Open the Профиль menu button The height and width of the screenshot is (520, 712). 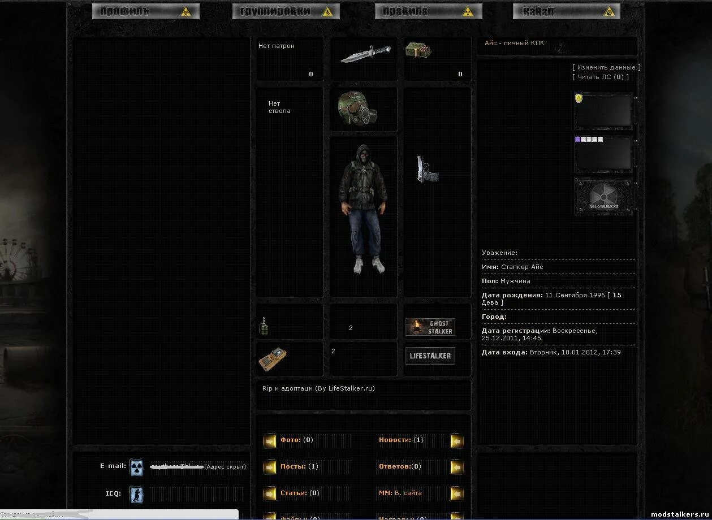click(146, 11)
